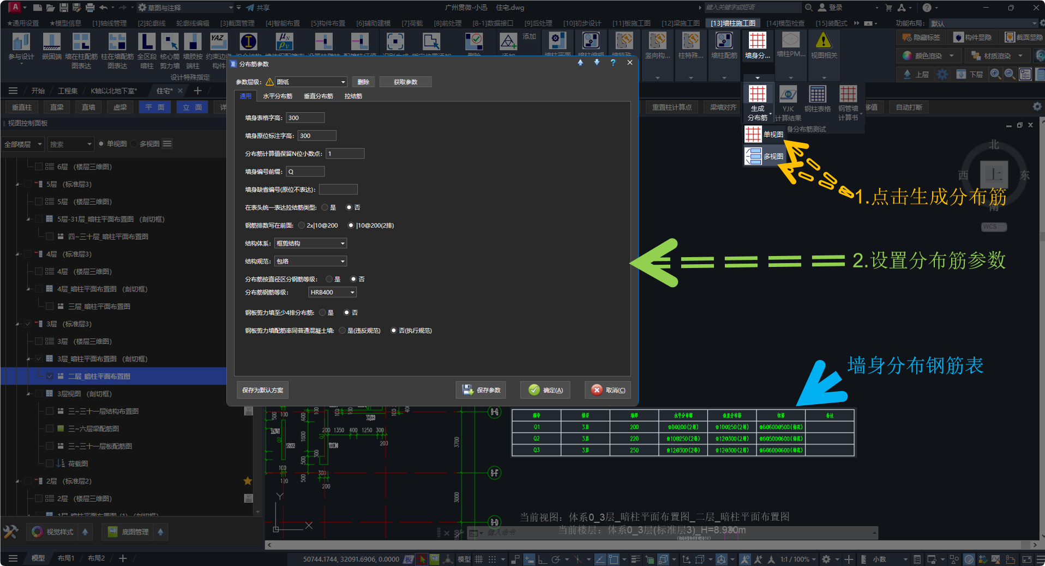
Task: Select the 2x|10@200 rebar format option
Action: pyautogui.click(x=302, y=226)
